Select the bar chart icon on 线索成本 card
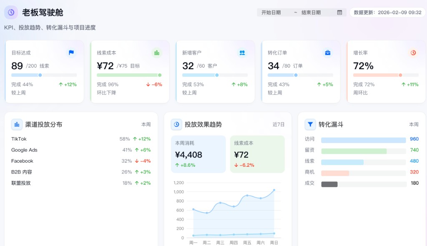427x246 pixels. pyautogui.click(x=156, y=53)
